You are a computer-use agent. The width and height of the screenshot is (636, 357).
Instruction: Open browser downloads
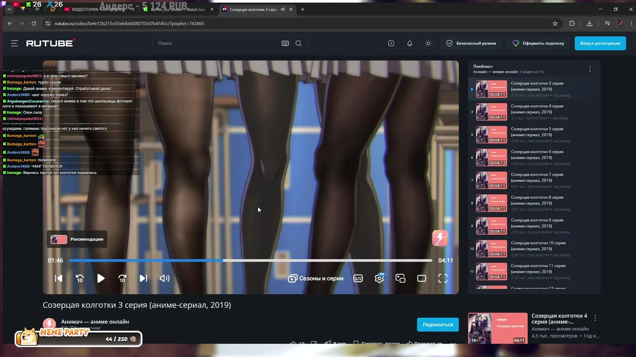point(589,23)
